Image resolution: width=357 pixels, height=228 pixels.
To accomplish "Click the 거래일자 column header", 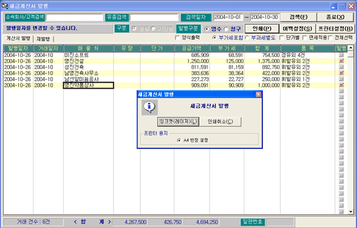I will [48, 48].
